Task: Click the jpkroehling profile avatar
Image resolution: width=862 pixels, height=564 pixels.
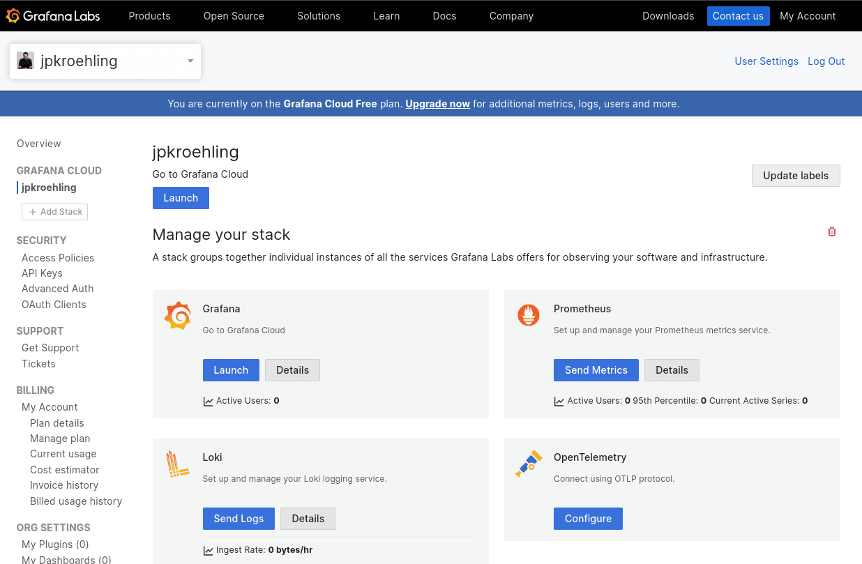Action: point(26,61)
